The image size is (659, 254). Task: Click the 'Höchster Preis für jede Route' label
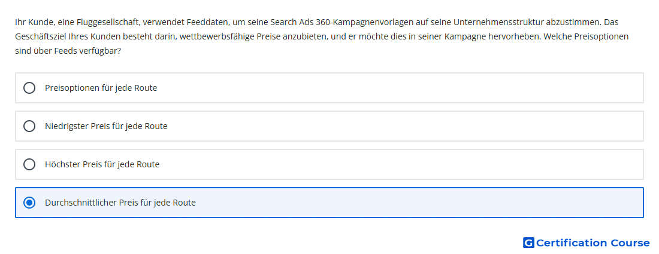[x=102, y=164]
